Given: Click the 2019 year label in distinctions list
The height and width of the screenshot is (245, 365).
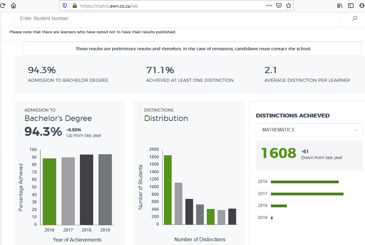Looking at the screenshot, I should (262, 218).
